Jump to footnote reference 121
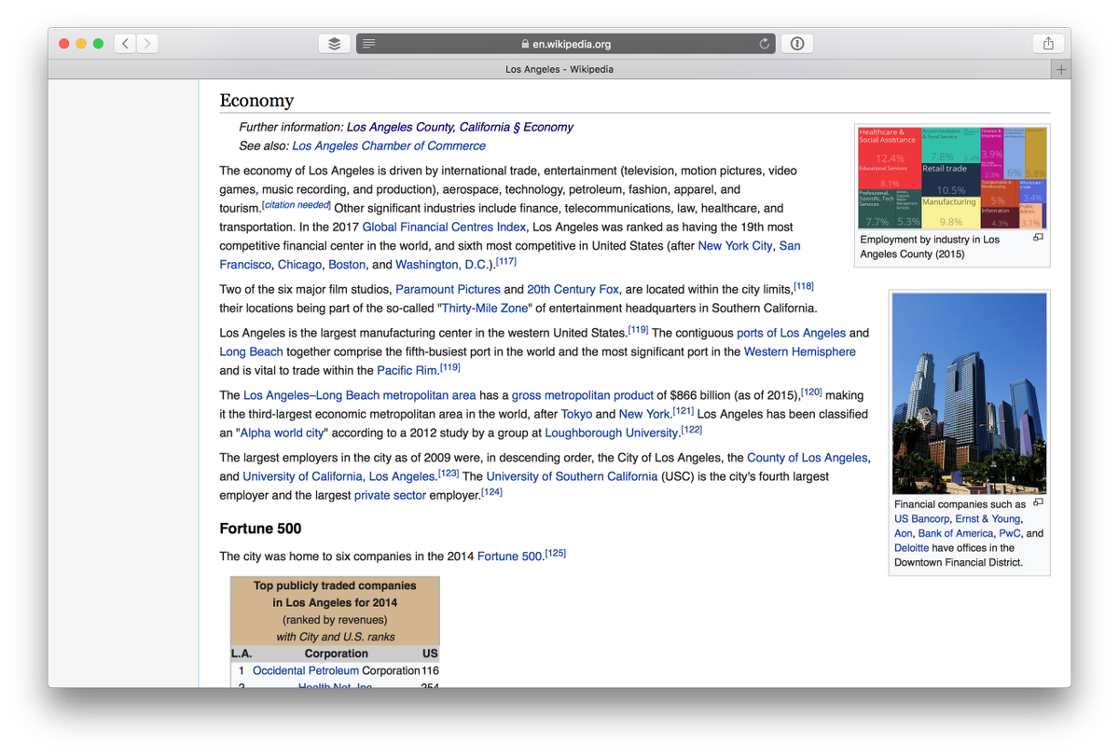Screen dimensions: 1119x756 click(684, 411)
